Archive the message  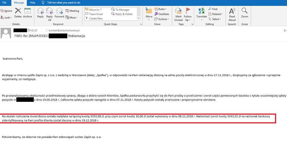28,13
